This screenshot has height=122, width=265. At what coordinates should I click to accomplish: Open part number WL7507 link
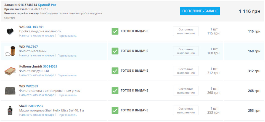pyautogui.click(x=32, y=46)
